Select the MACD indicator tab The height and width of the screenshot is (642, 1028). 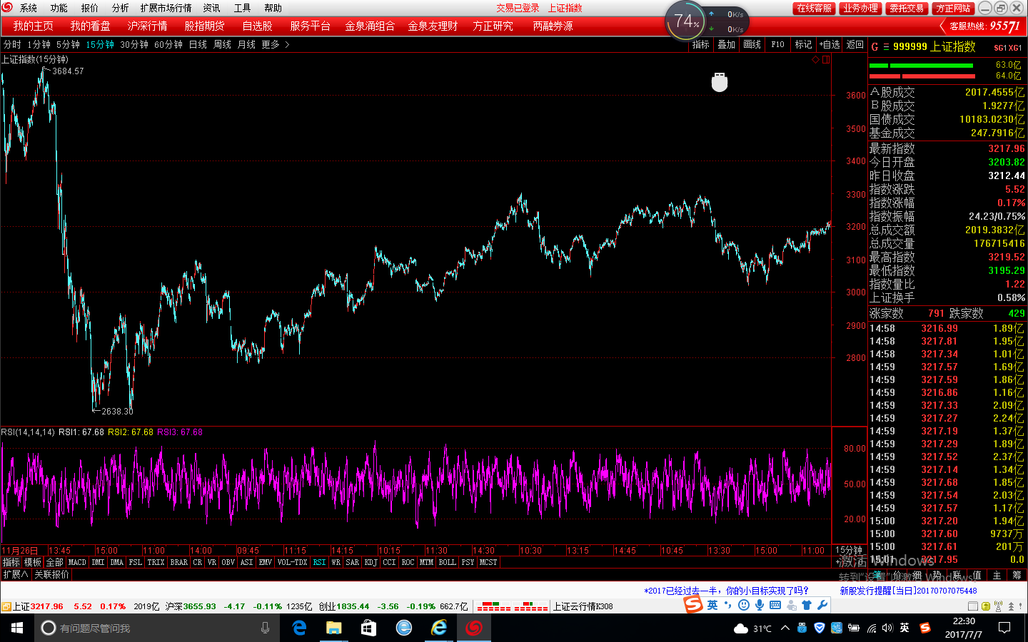pyautogui.click(x=76, y=562)
